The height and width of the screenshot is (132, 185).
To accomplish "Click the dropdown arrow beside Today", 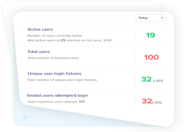I will [162, 18].
